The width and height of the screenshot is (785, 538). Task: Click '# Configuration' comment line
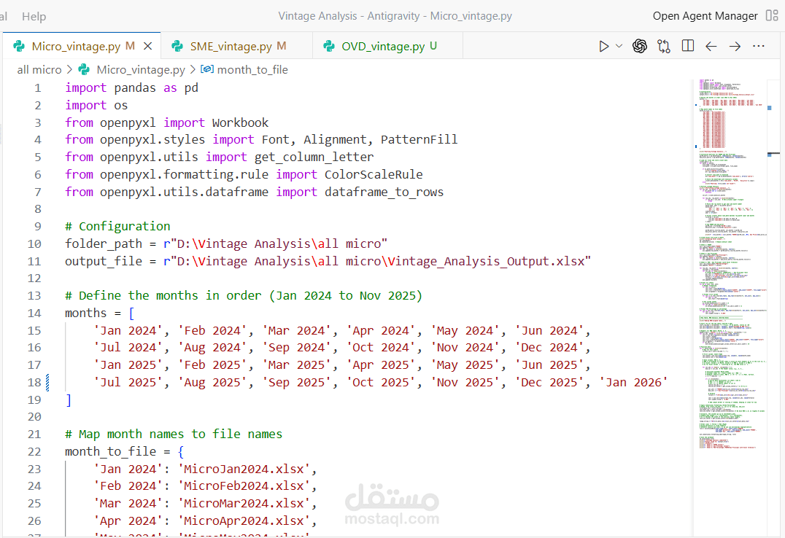pyautogui.click(x=117, y=227)
